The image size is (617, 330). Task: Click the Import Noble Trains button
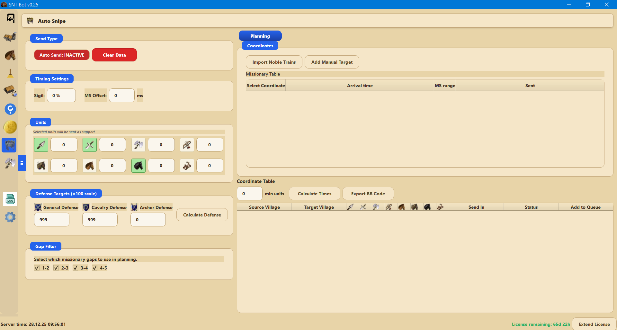click(274, 62)
